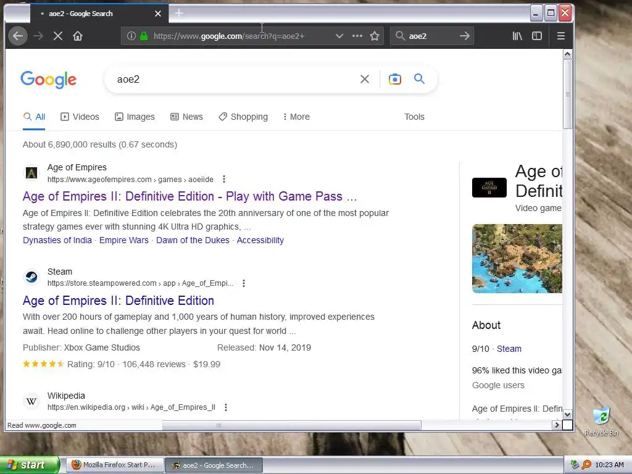The image size is (632, 474).
Task: Open options for the ageofempires.com result
Action: click(224, 179)
